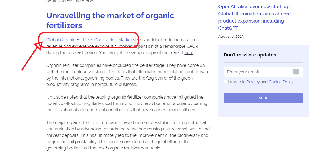312x154 pixels.
Task: Click the paragraph beginning 'Organic fertilizer companies have occupied'
Action: click(128, 75)
